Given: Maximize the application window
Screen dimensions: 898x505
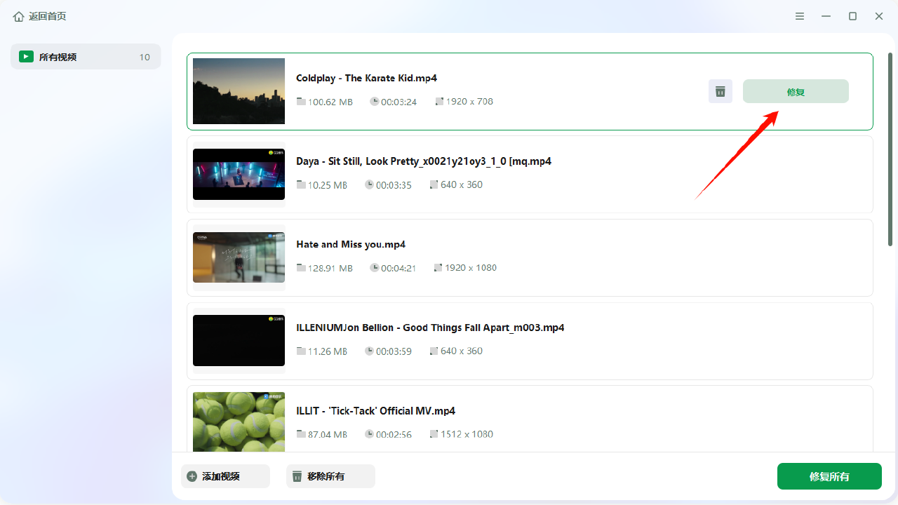Looking at the screenshot, I should [852, 16].
